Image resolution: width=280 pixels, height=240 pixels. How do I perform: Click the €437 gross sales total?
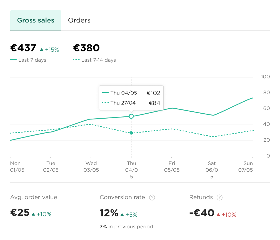(x=23, y=48)
